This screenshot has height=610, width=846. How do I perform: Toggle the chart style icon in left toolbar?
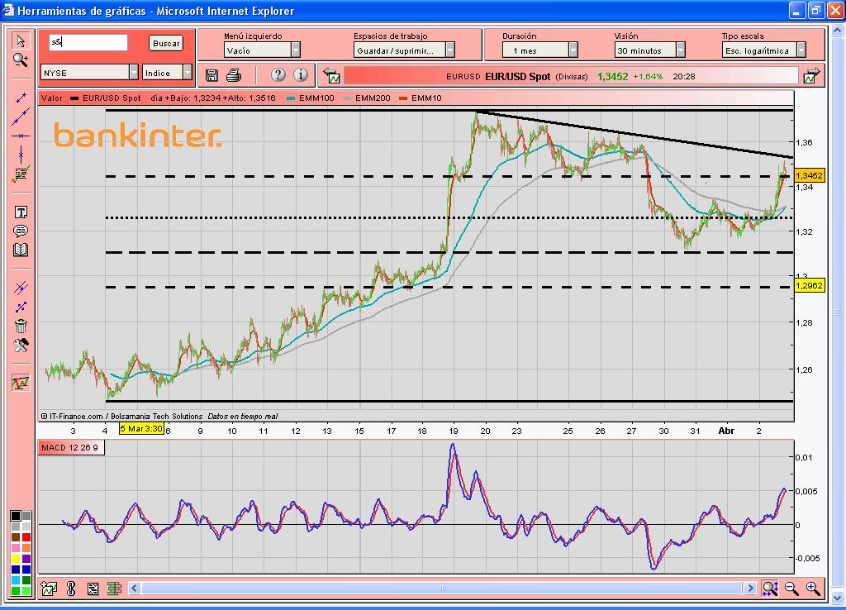click(x=21, y=383)
